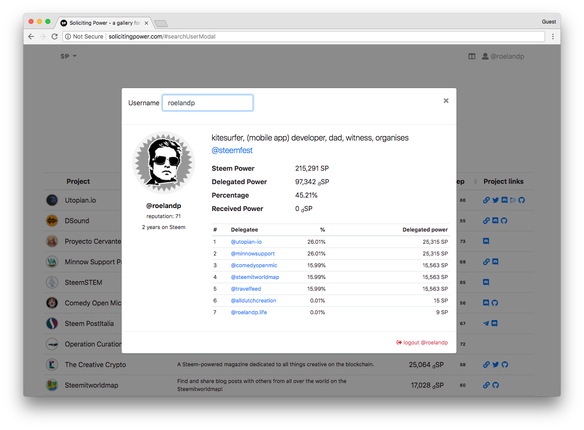The height and width of the screenshot is (430, 584).
Task: Open the @steemfest profile link
Action: pos(232,150)
